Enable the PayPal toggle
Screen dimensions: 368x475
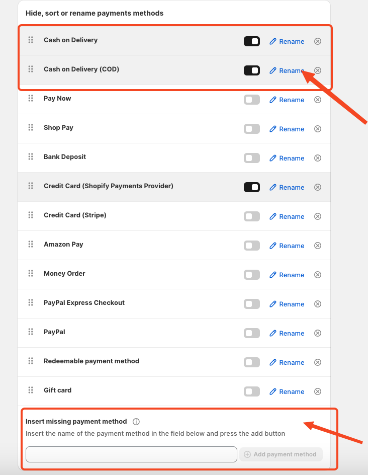pyautogui.click(x=252, y=333)
